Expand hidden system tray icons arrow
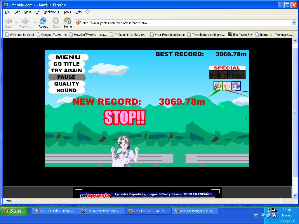 (264, 216)
